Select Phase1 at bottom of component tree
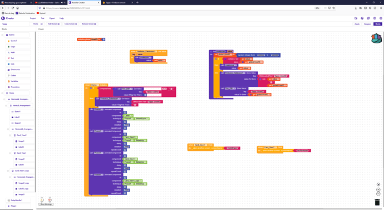Image resolution: width=384 pixels, height=210 pixels. point(18,206)
